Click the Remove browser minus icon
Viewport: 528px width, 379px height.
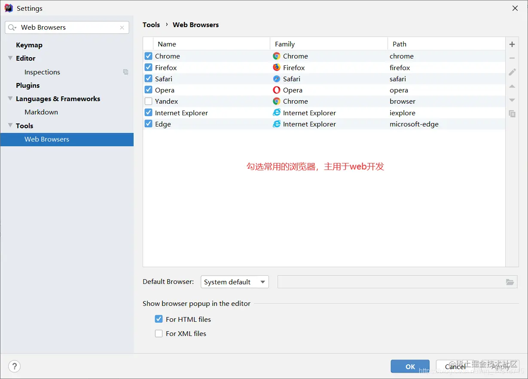click(x=512, y=58)
